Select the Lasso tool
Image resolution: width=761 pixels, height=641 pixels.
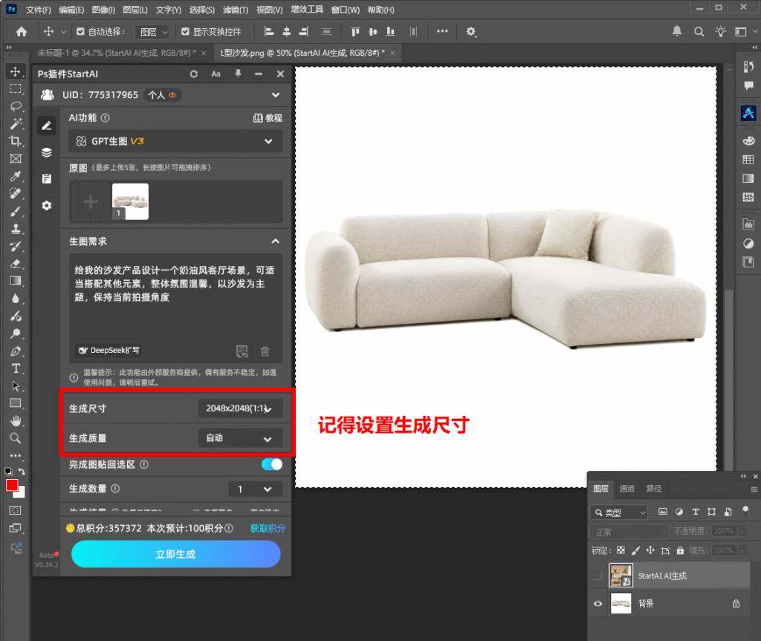tap(16, 106)
